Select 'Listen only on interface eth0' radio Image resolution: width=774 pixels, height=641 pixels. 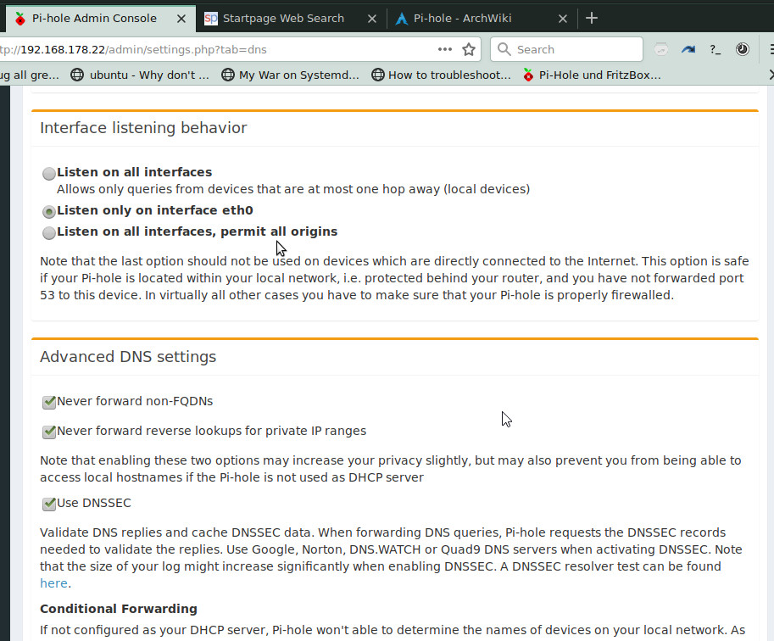click(48, 212)
